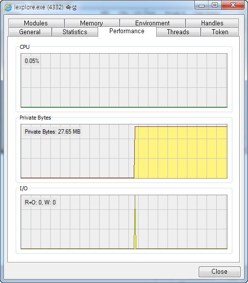The height and width of the screenshot is (283, 248).
Task: Switch to the Modules tab
Action: (x=36, y=23)
